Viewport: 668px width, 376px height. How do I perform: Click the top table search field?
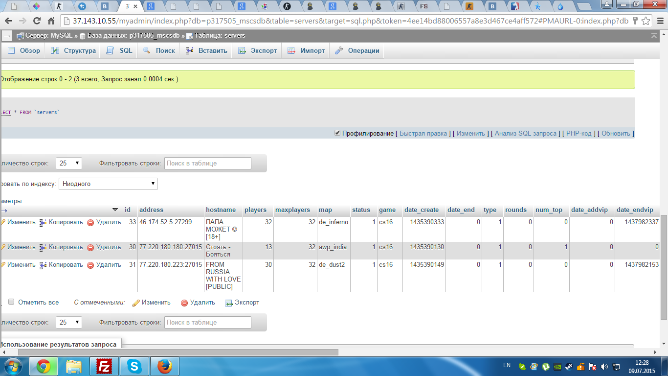coord(208,163)
